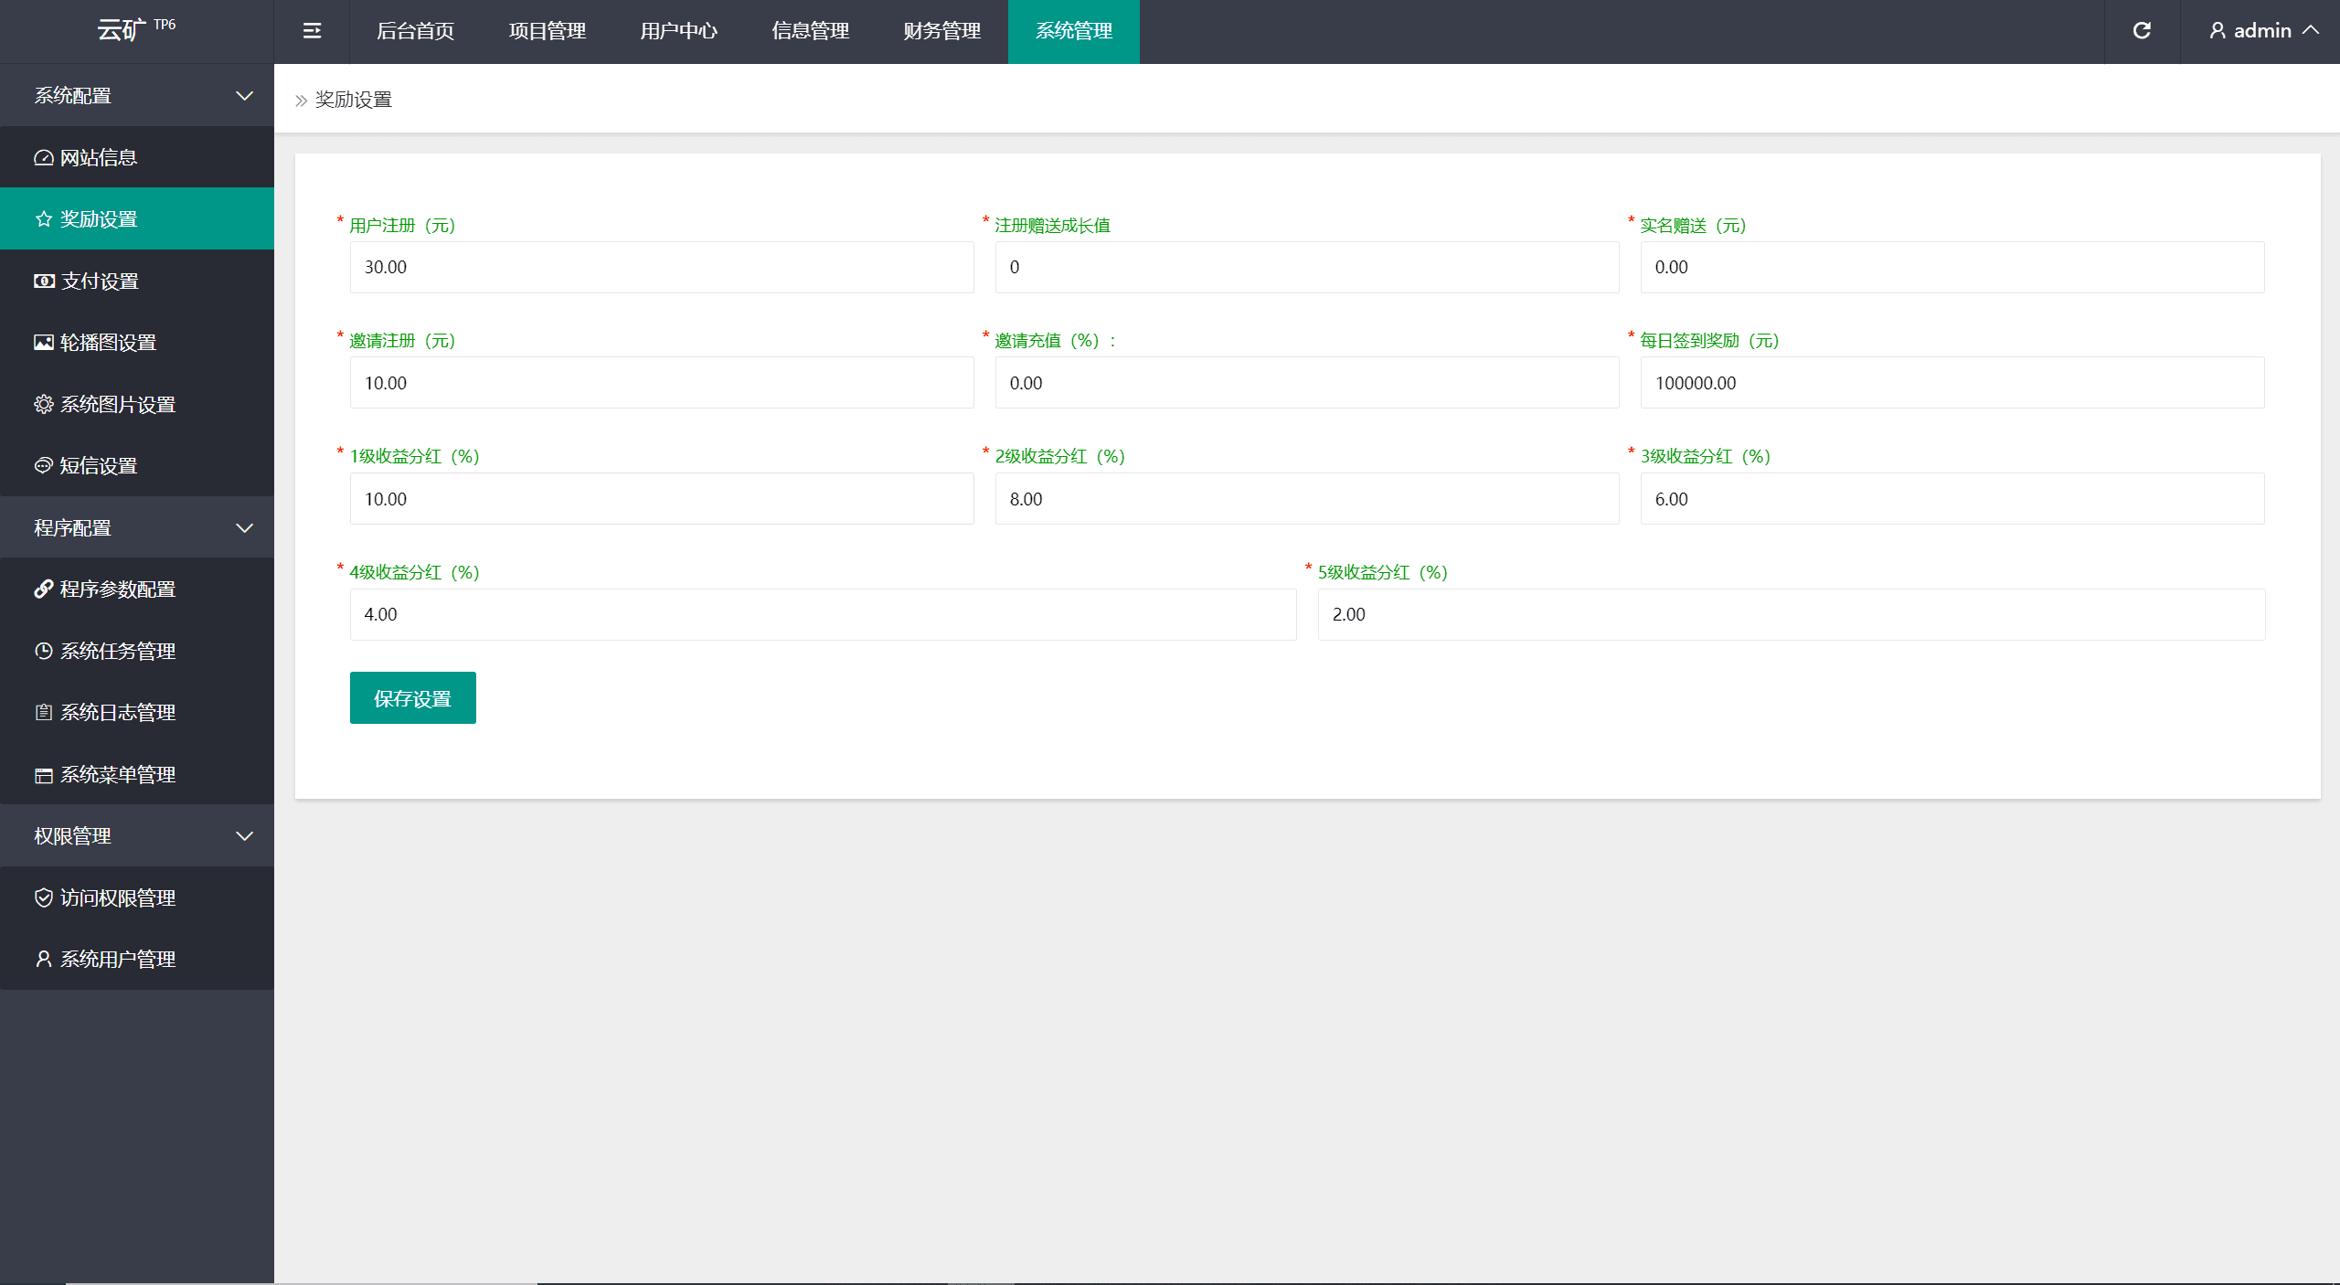2340x1285 pixels.
Task: Click the 保存设置 button
Action: pyautogui.click(x=412, y=698)
